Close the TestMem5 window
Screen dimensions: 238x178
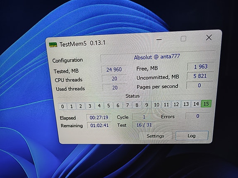(x=209, y=38)
